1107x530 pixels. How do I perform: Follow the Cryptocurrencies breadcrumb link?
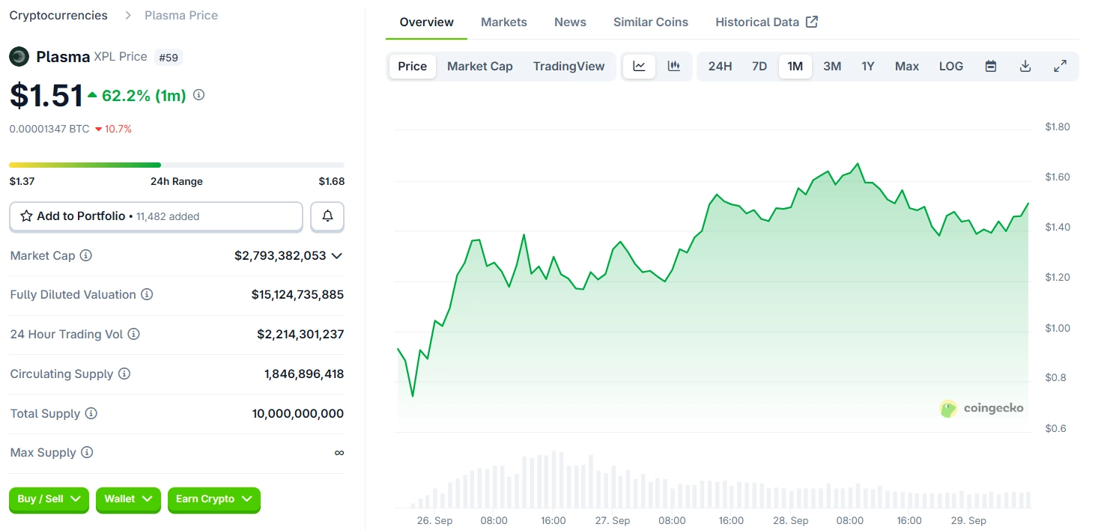[x=58, y=15]
